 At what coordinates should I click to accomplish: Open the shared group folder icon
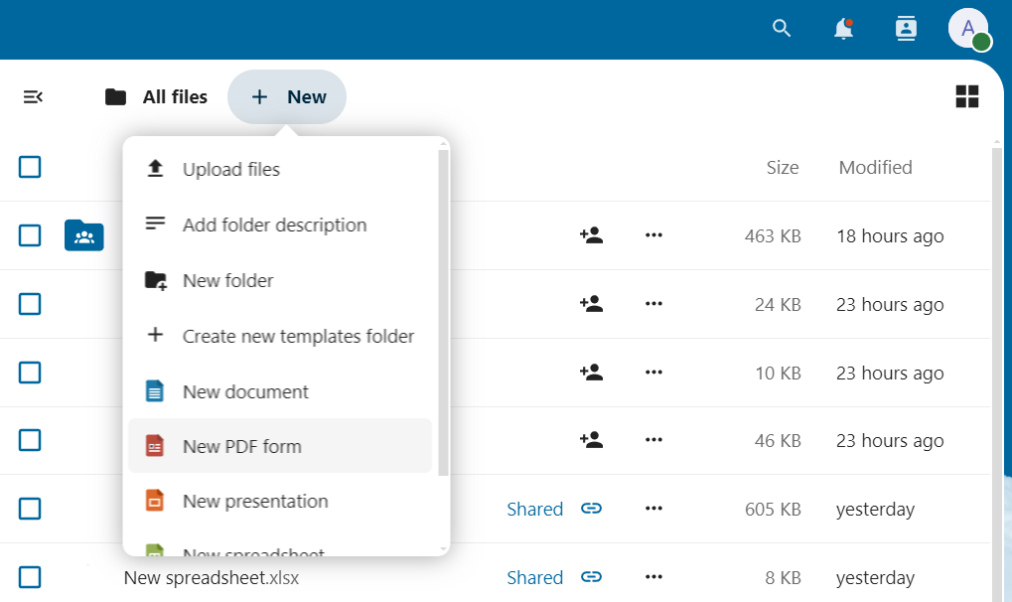tap(84, 235)
